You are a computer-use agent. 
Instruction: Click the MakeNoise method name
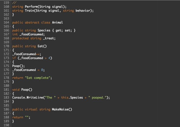pos(60,109)
